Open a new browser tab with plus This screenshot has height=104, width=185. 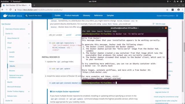coord(34,5)
